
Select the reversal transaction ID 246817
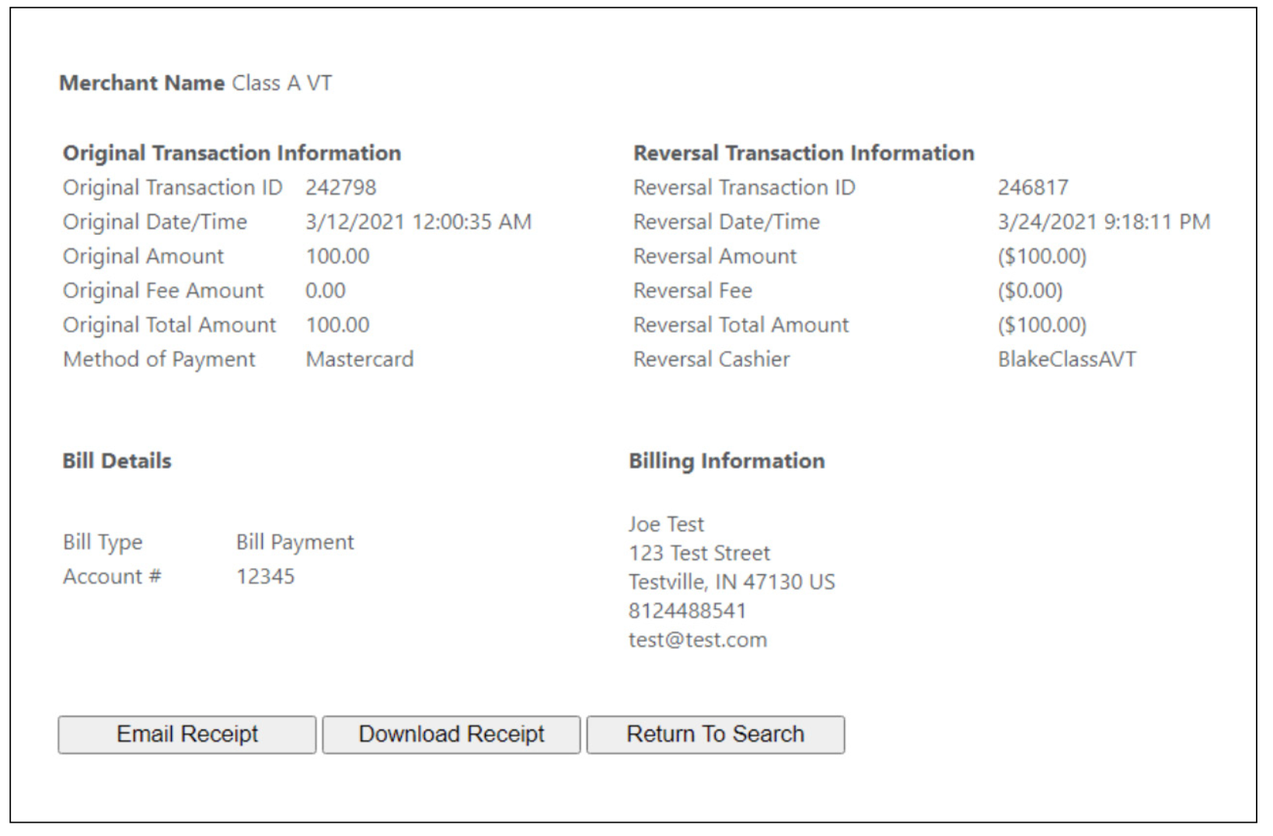point(1033,188)
